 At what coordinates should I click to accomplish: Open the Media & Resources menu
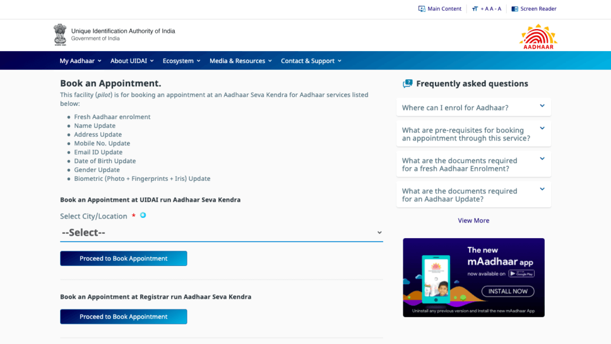point(240,61)
